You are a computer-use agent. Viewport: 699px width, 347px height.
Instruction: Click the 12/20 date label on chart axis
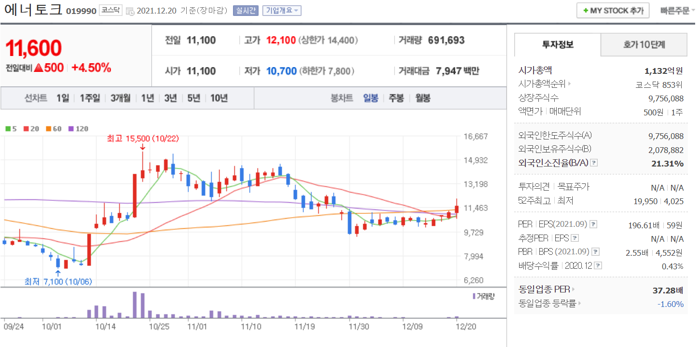tap(466, 327)
